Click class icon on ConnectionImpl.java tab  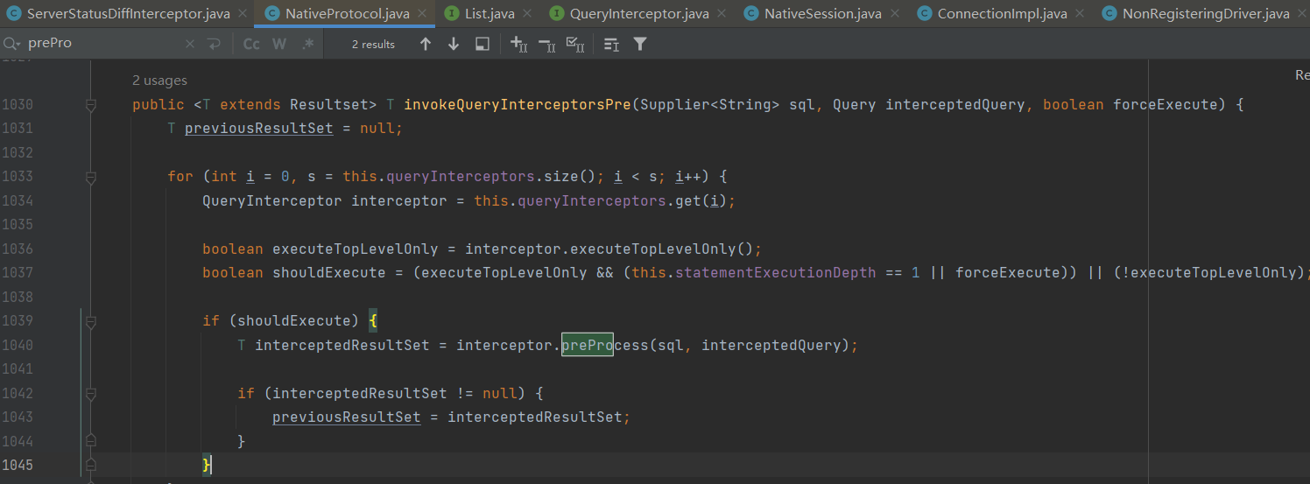[x=923, y=14]
